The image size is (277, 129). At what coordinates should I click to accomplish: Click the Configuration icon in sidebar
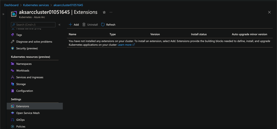(12, 91)
